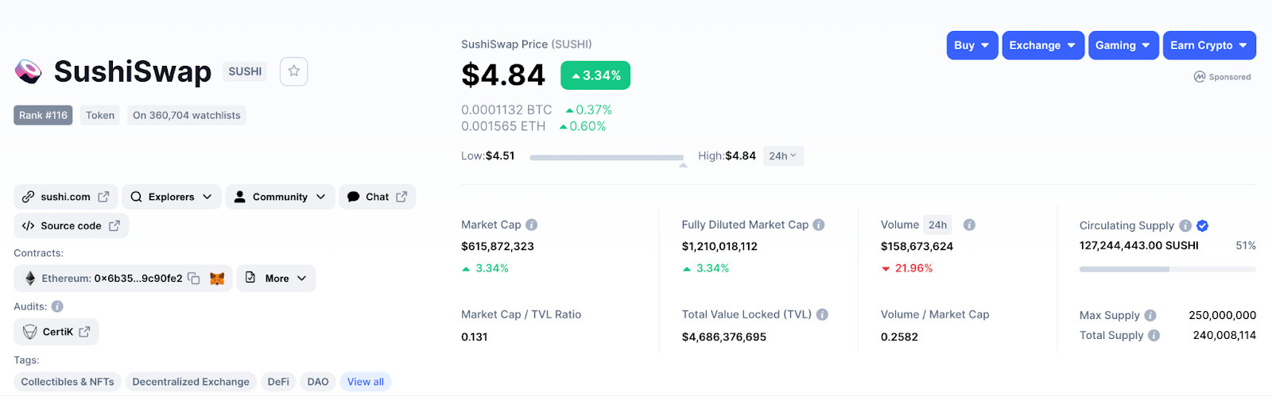Click the watchlist star icon
The height and width of the screenshot is (404, 1272).
(x=293, y=71)
